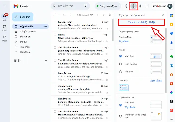This screenshot has width=175, height=122.
Task: Click the main menu hamburger icon
Action: pyautogui.click(x=4, y=6)
